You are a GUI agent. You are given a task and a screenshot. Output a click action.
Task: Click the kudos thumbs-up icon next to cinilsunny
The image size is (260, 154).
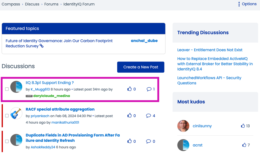pos(243,126)
